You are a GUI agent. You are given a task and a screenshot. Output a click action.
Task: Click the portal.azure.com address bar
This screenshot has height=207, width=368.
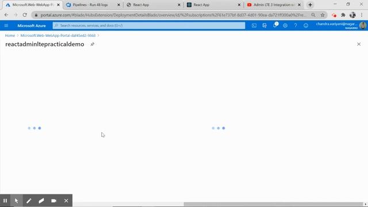point(173,15)
